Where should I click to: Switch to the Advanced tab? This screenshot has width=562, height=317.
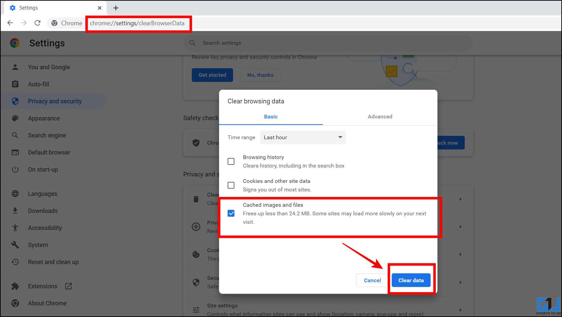pyautogui.click(x=380, y=117)
